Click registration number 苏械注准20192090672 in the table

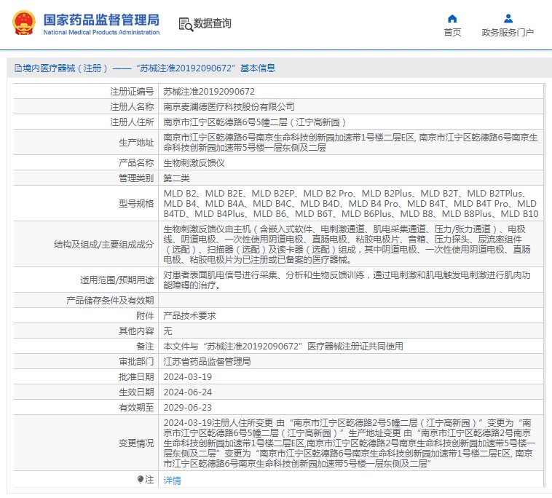point(209,92)
